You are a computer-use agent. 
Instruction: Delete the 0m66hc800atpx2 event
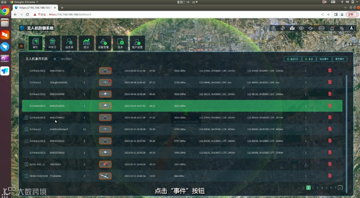click(330, 129)
